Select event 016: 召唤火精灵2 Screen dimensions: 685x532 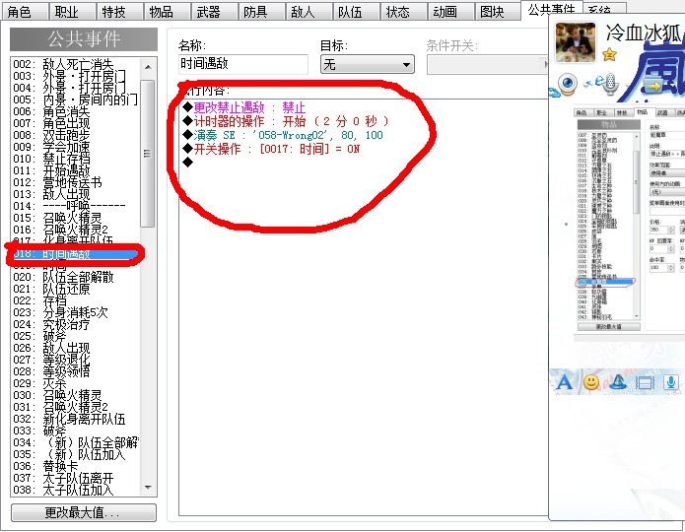tap(75, 230)
